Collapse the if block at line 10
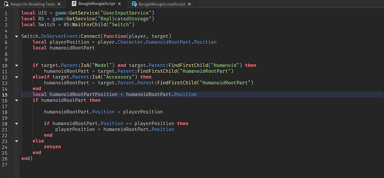This screenshot has height=178, width=384. point(16,65)
